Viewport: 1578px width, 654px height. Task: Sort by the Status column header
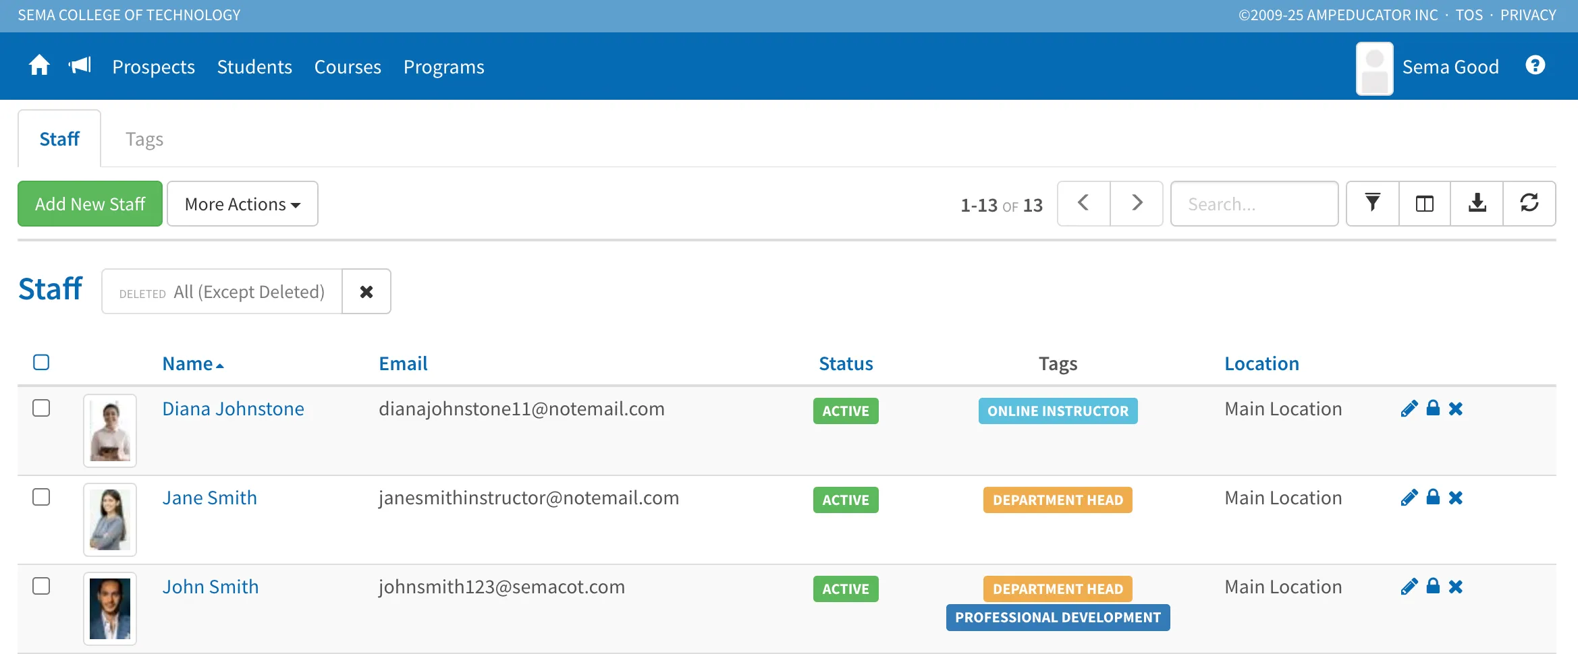click(846, 363)
